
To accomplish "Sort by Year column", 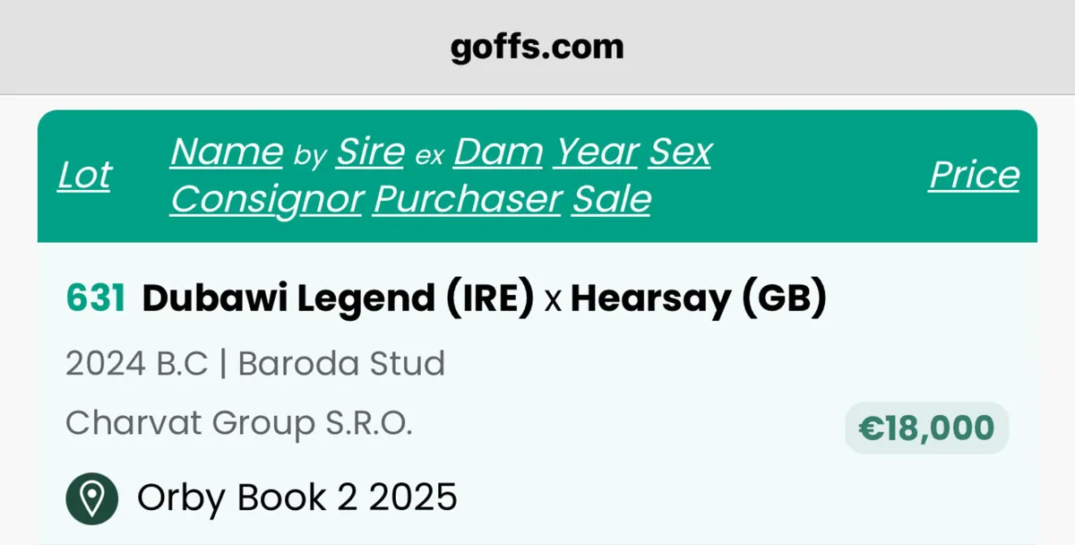I will pyautogui.click(x=594, y=151).
